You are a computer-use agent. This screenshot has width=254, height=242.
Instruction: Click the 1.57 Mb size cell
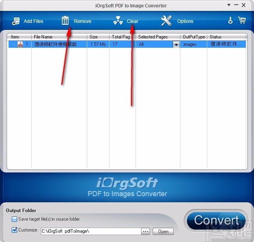pyautogui.click(x=98, y=44)
